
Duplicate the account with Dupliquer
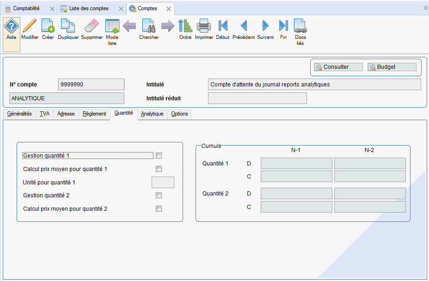coord(68,30)
